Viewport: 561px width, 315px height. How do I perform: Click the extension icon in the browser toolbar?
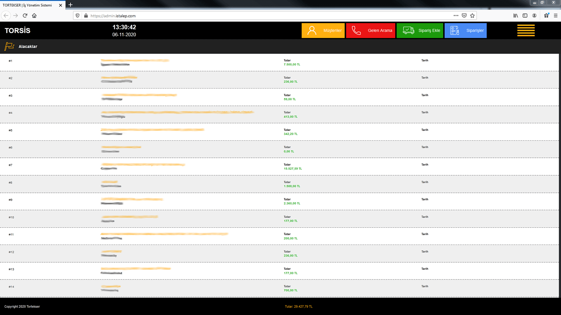pos(547,16)
